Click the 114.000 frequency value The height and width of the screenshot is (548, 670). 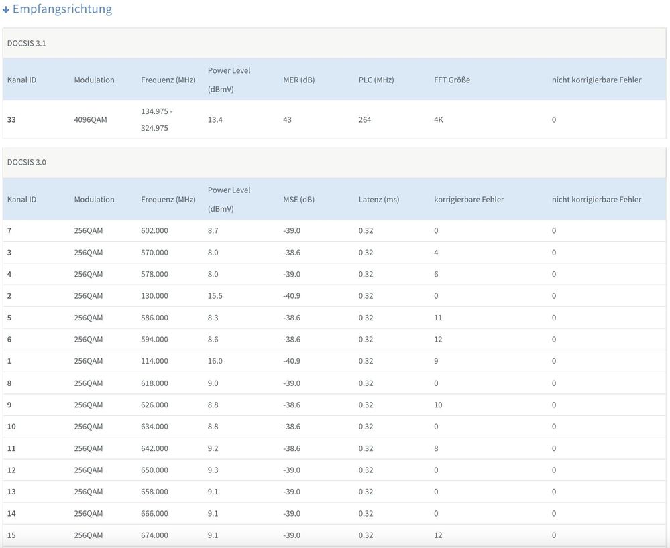tap(154, 361)
